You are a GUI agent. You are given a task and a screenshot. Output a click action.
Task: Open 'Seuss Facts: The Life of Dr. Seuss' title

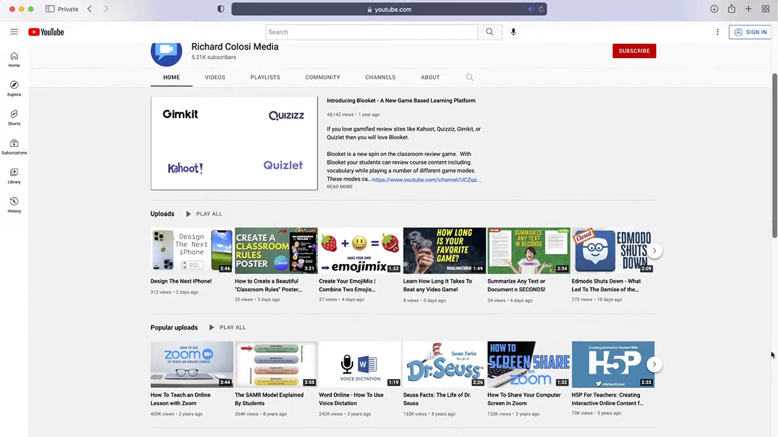(437, 399)
